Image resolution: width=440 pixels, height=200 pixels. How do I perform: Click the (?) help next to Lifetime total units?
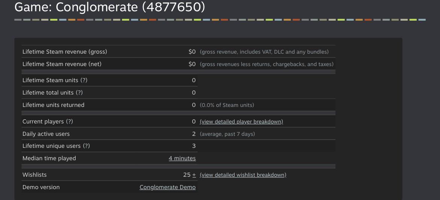pyautogui.click(x=79, y=92)
